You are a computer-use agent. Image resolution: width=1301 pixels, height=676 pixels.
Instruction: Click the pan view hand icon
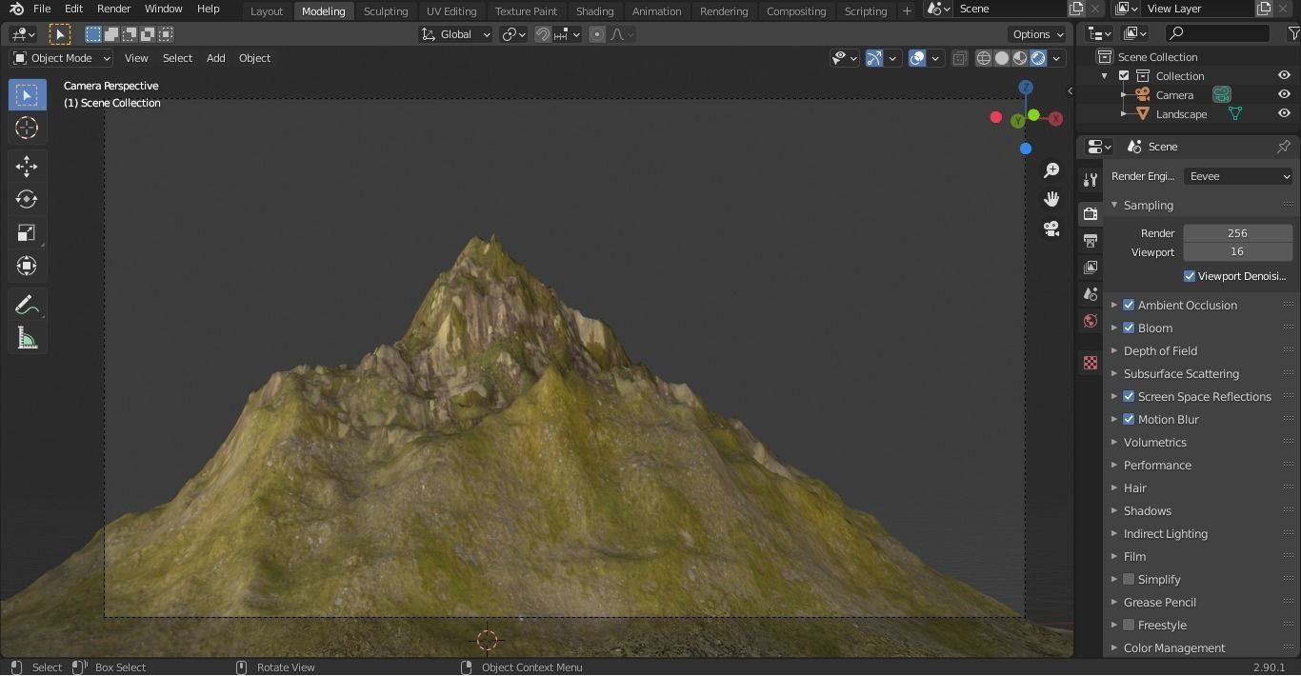1051,199
